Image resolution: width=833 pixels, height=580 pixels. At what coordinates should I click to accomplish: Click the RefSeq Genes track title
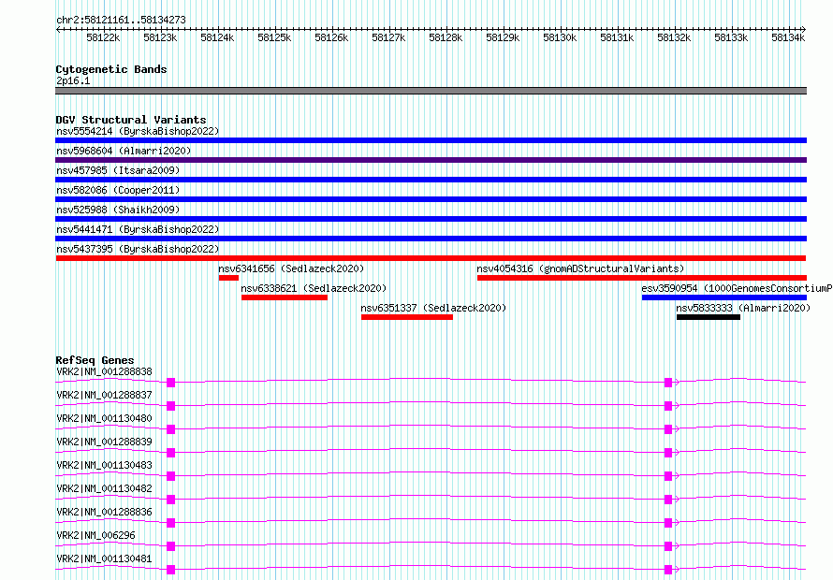click(95, 360)
